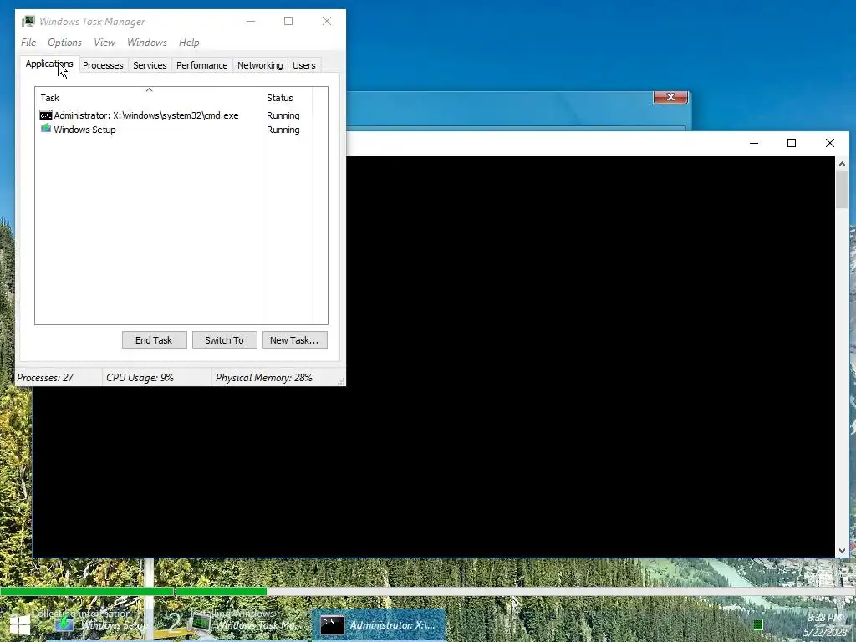Sort the list by the Task column header
The image size is (856, 642).
coord(149,98)
